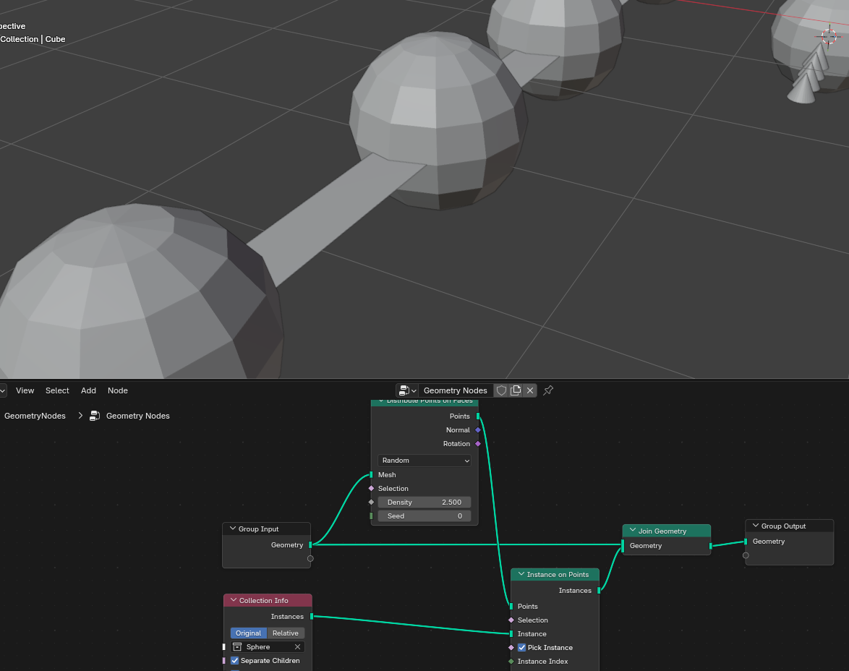The width and height of the screenshot is (849, 671).
Task: Click Selection socket of Instance on Points
Action: (x=511, y=620)
